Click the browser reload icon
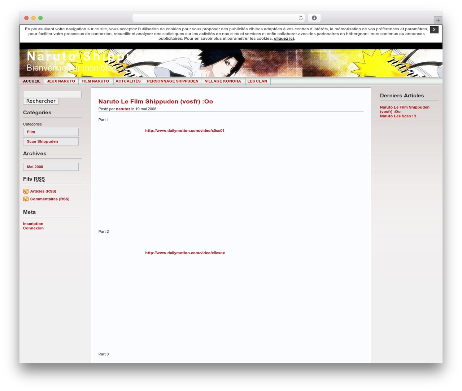The height and width of the screenshot is (391, 462). [x=300, y=18]
